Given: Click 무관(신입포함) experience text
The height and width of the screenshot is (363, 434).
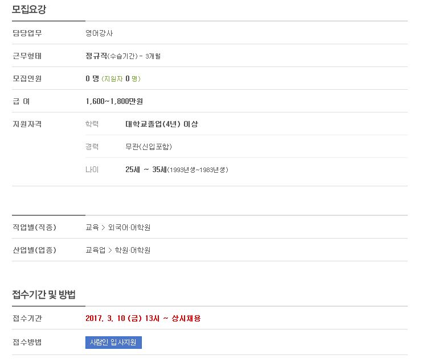Looking at the screenshot, I should tap(149, 147).
